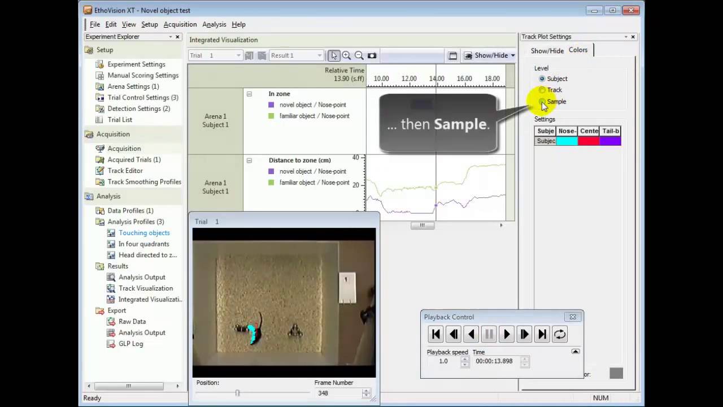Open Track Smoothing Profiles item

pyautogui.click(x=144, y=182)
